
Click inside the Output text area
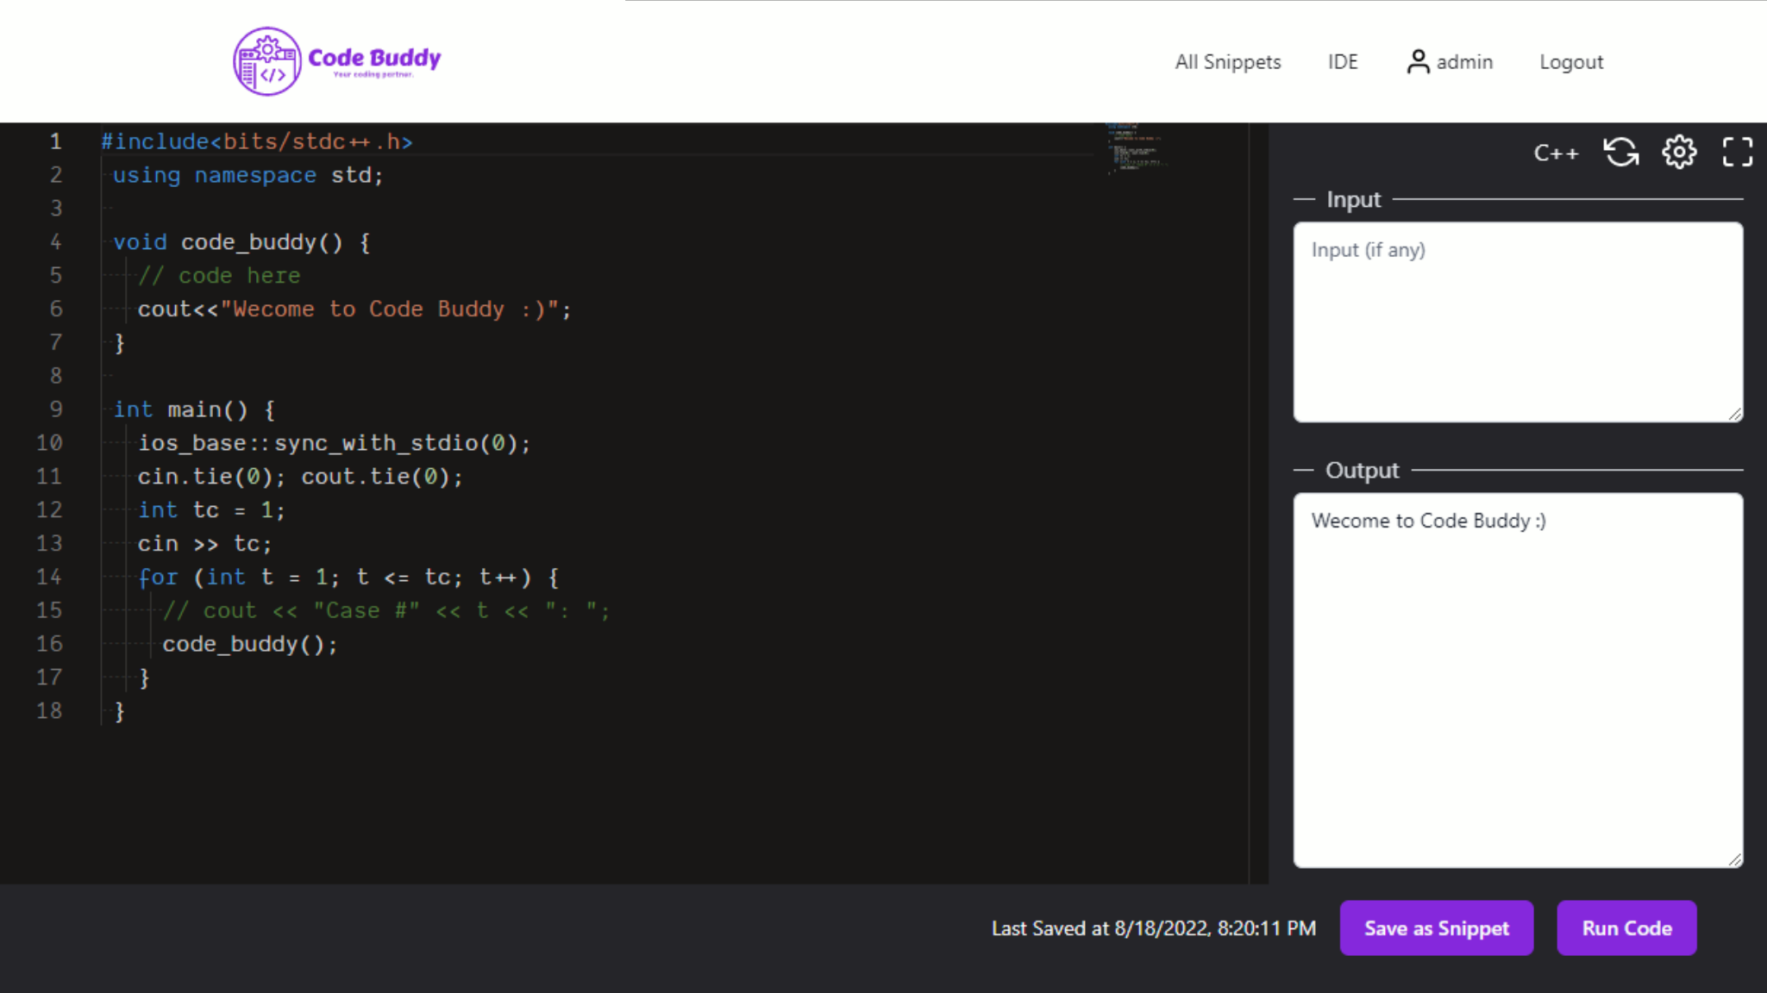click(1517, 680)
